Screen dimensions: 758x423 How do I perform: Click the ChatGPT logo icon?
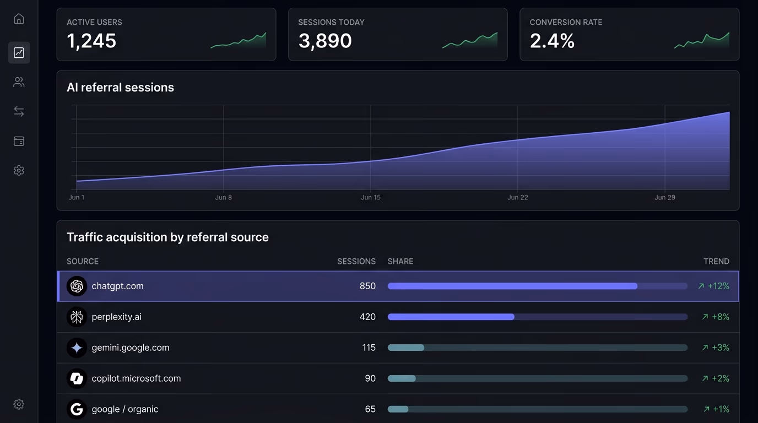tap(77, 286)
